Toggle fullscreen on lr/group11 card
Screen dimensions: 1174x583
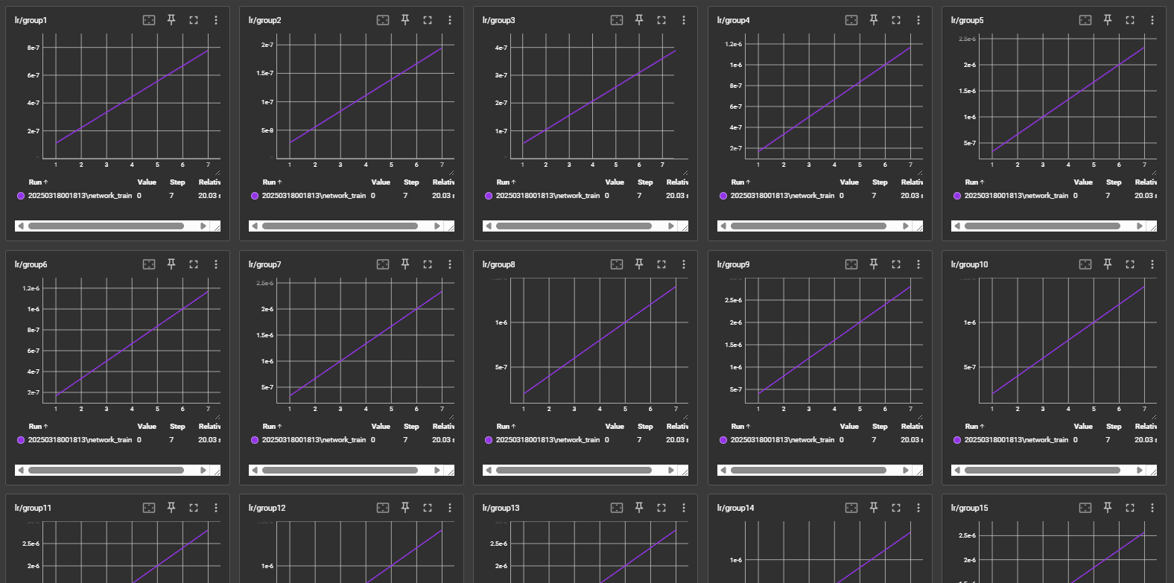tap(194, 508)
